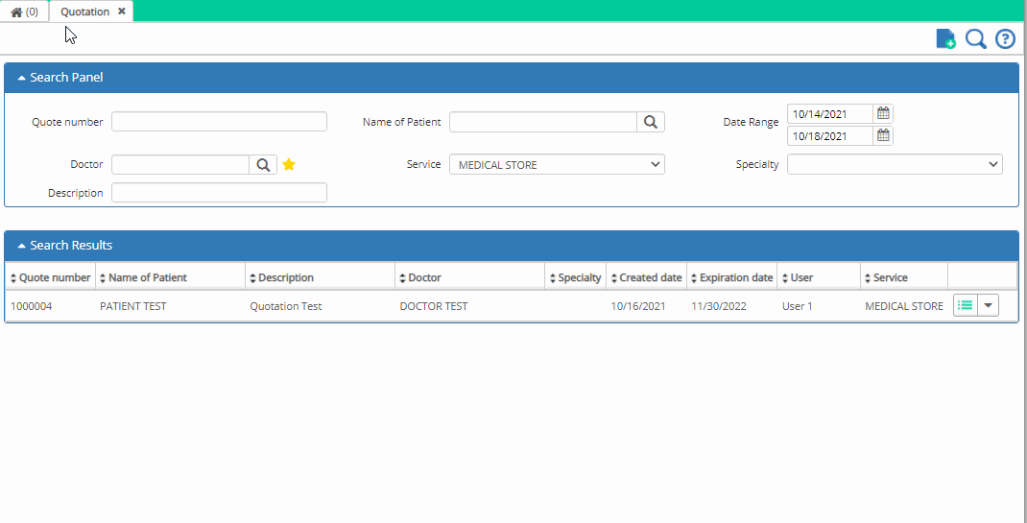
Task: Click the patient lookup magnifier button
Action: pyautogui.click(x=651, y=122)
